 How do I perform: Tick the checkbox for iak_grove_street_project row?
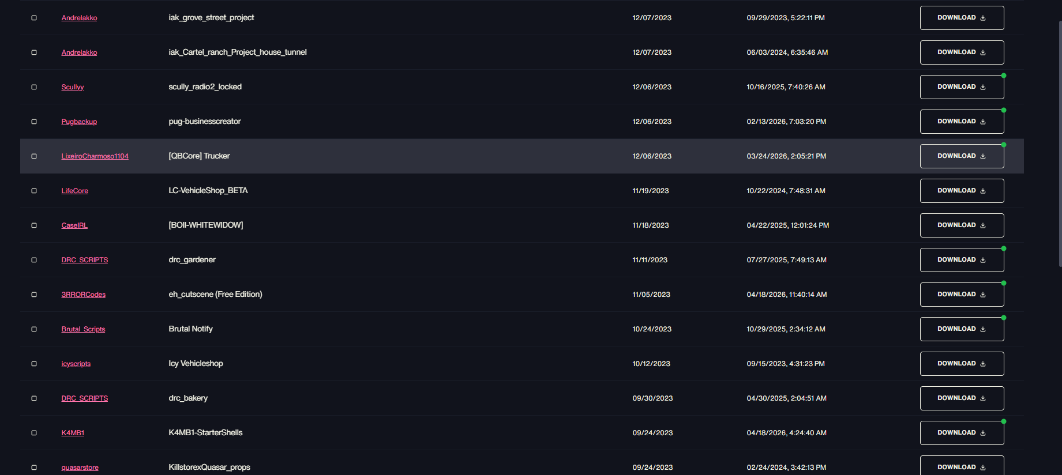(34, 18)
